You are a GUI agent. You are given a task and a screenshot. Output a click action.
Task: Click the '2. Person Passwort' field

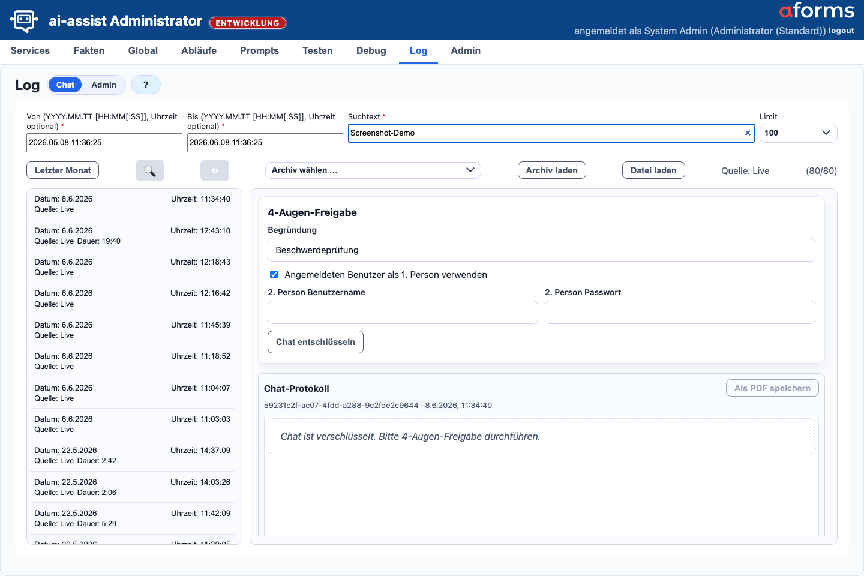pos(680,312)
